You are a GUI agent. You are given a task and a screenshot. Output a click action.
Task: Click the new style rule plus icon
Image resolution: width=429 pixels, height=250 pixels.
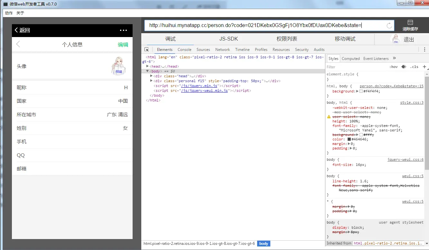click(424, 67)
